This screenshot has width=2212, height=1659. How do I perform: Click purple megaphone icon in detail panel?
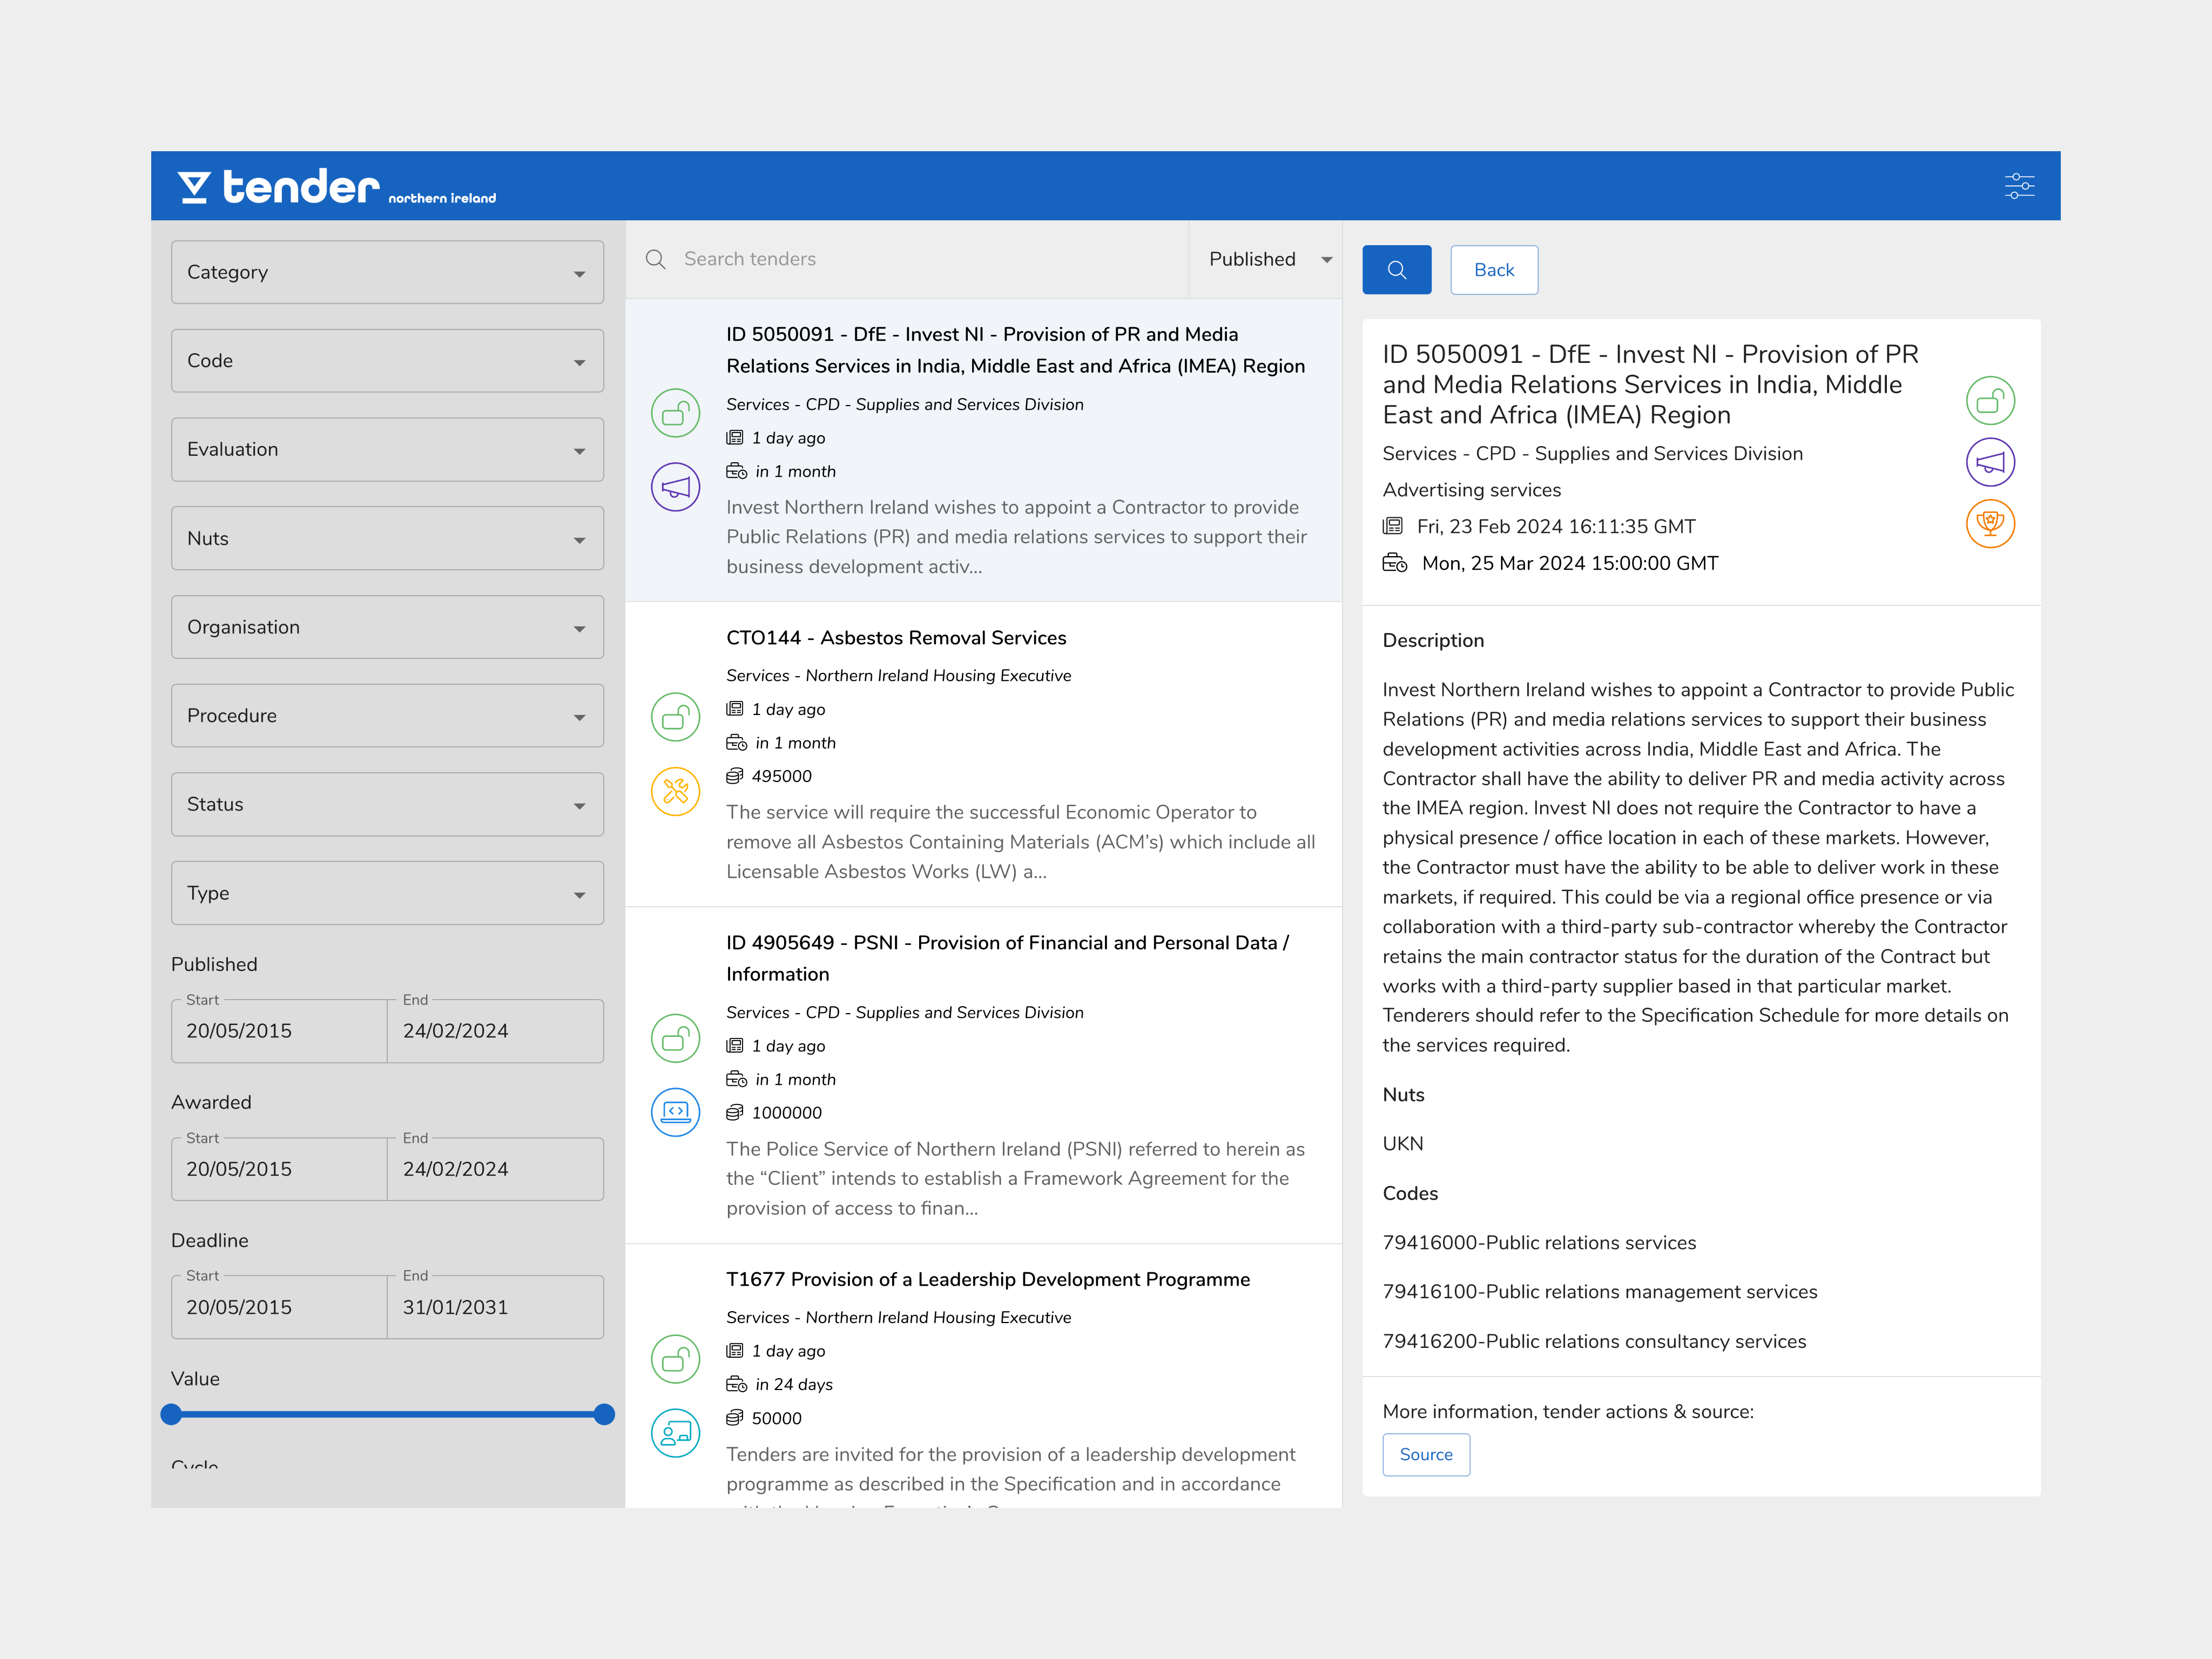[x=1990, y=462]
